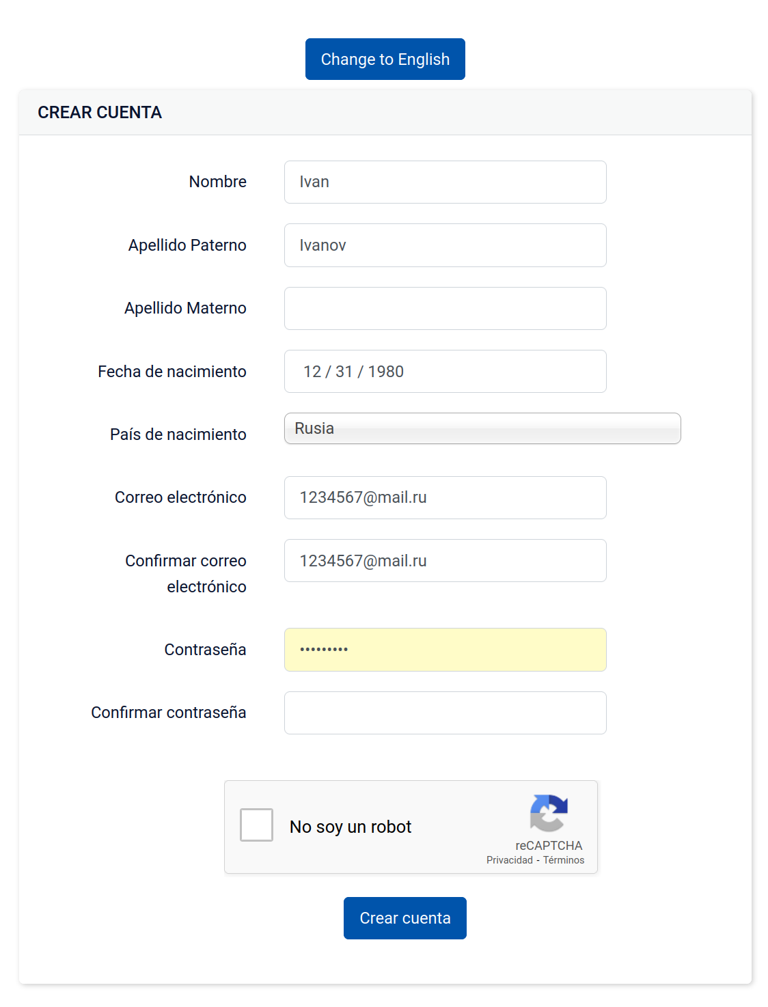Open the reCAPTCHA Términos link
The height and width of the screenshot is (1007, 768).
point(564,860)
